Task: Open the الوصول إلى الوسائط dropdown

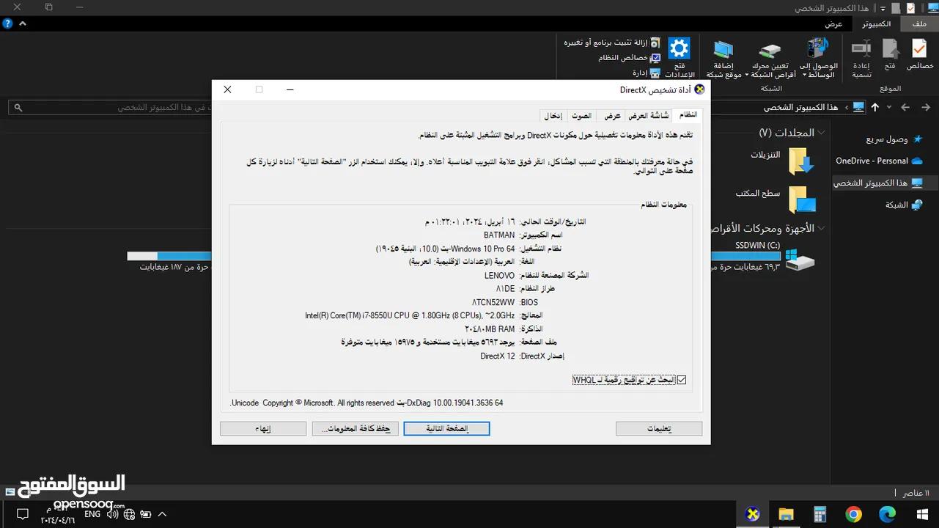Action: point(820,59)
